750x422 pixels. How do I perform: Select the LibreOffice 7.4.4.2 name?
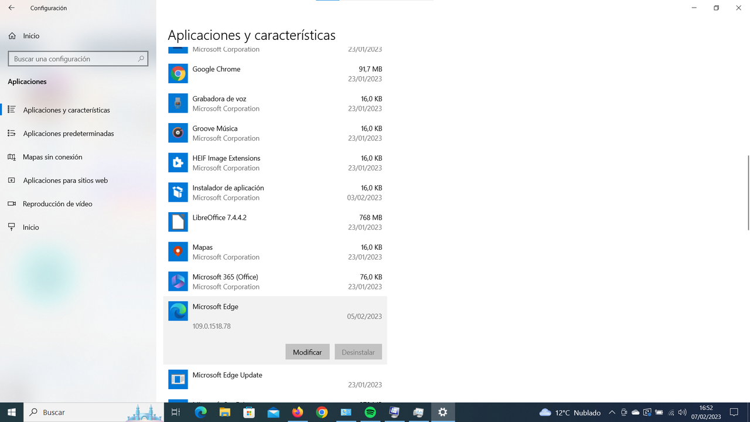pyautogui.click(x=219, y=217)
